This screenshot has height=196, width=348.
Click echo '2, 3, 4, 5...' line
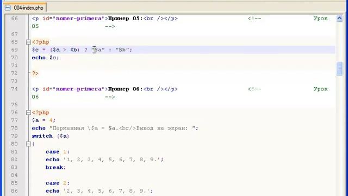100,191
